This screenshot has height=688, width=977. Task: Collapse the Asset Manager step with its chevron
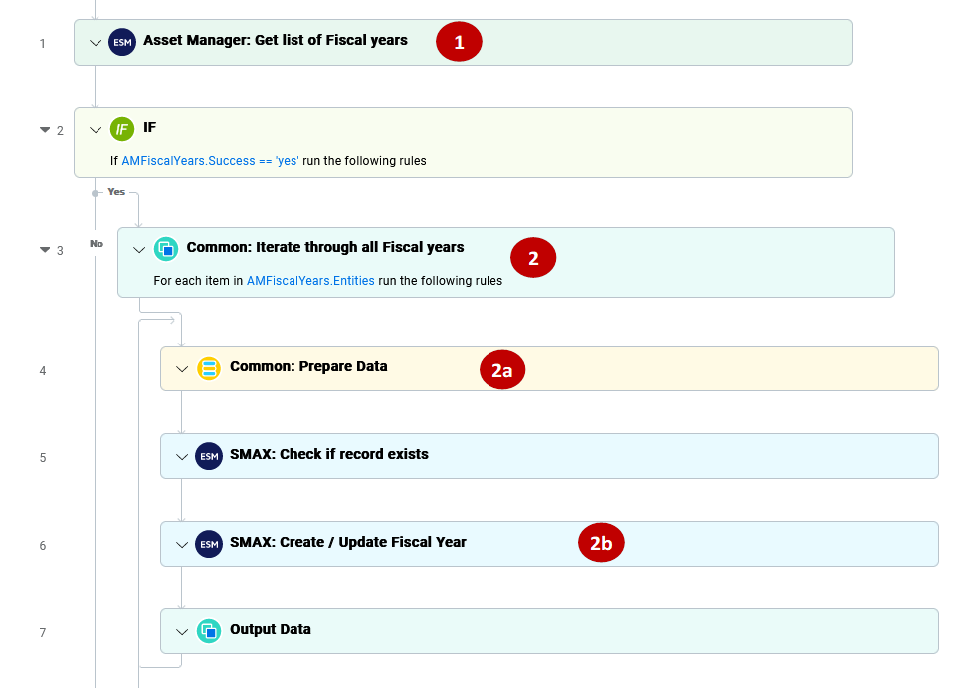click(x=95, y=41)
